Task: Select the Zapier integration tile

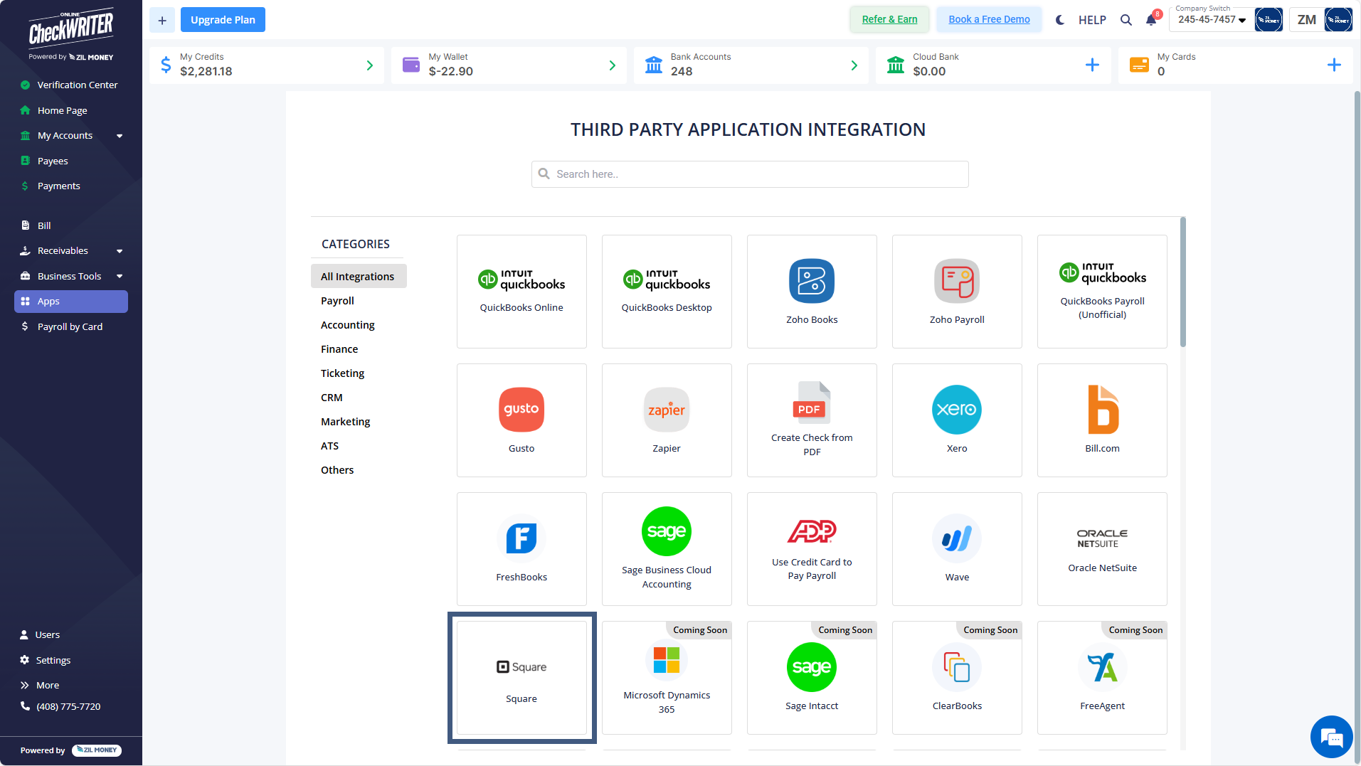Action: click(x=666, y=420)
